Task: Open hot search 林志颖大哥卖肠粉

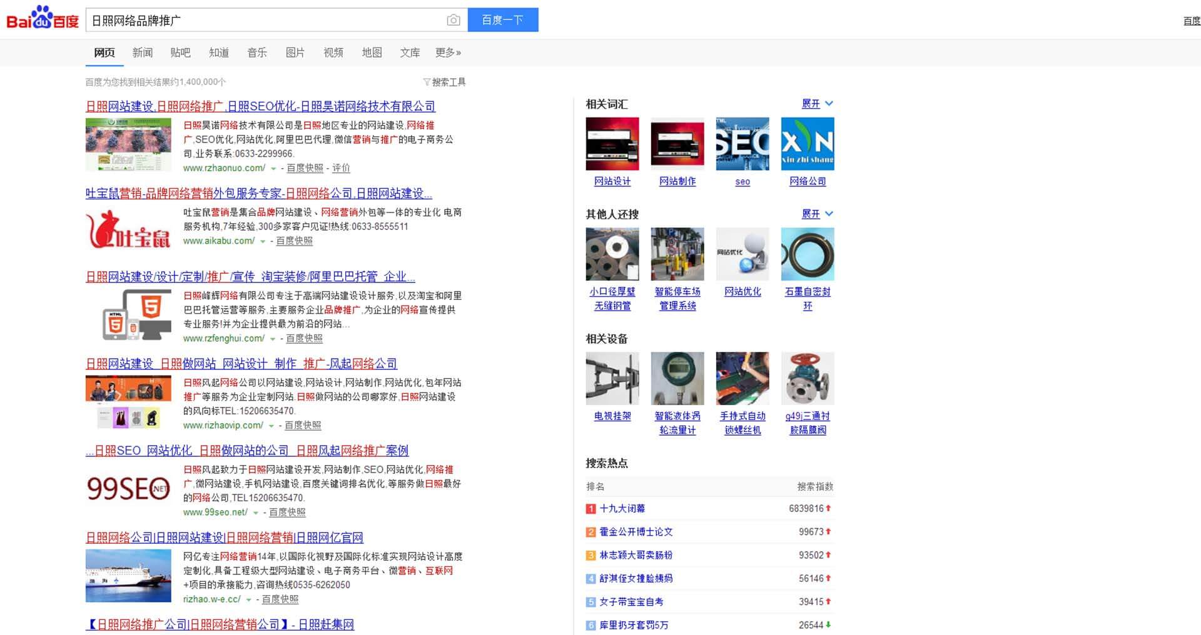Action: pos(636,555)
